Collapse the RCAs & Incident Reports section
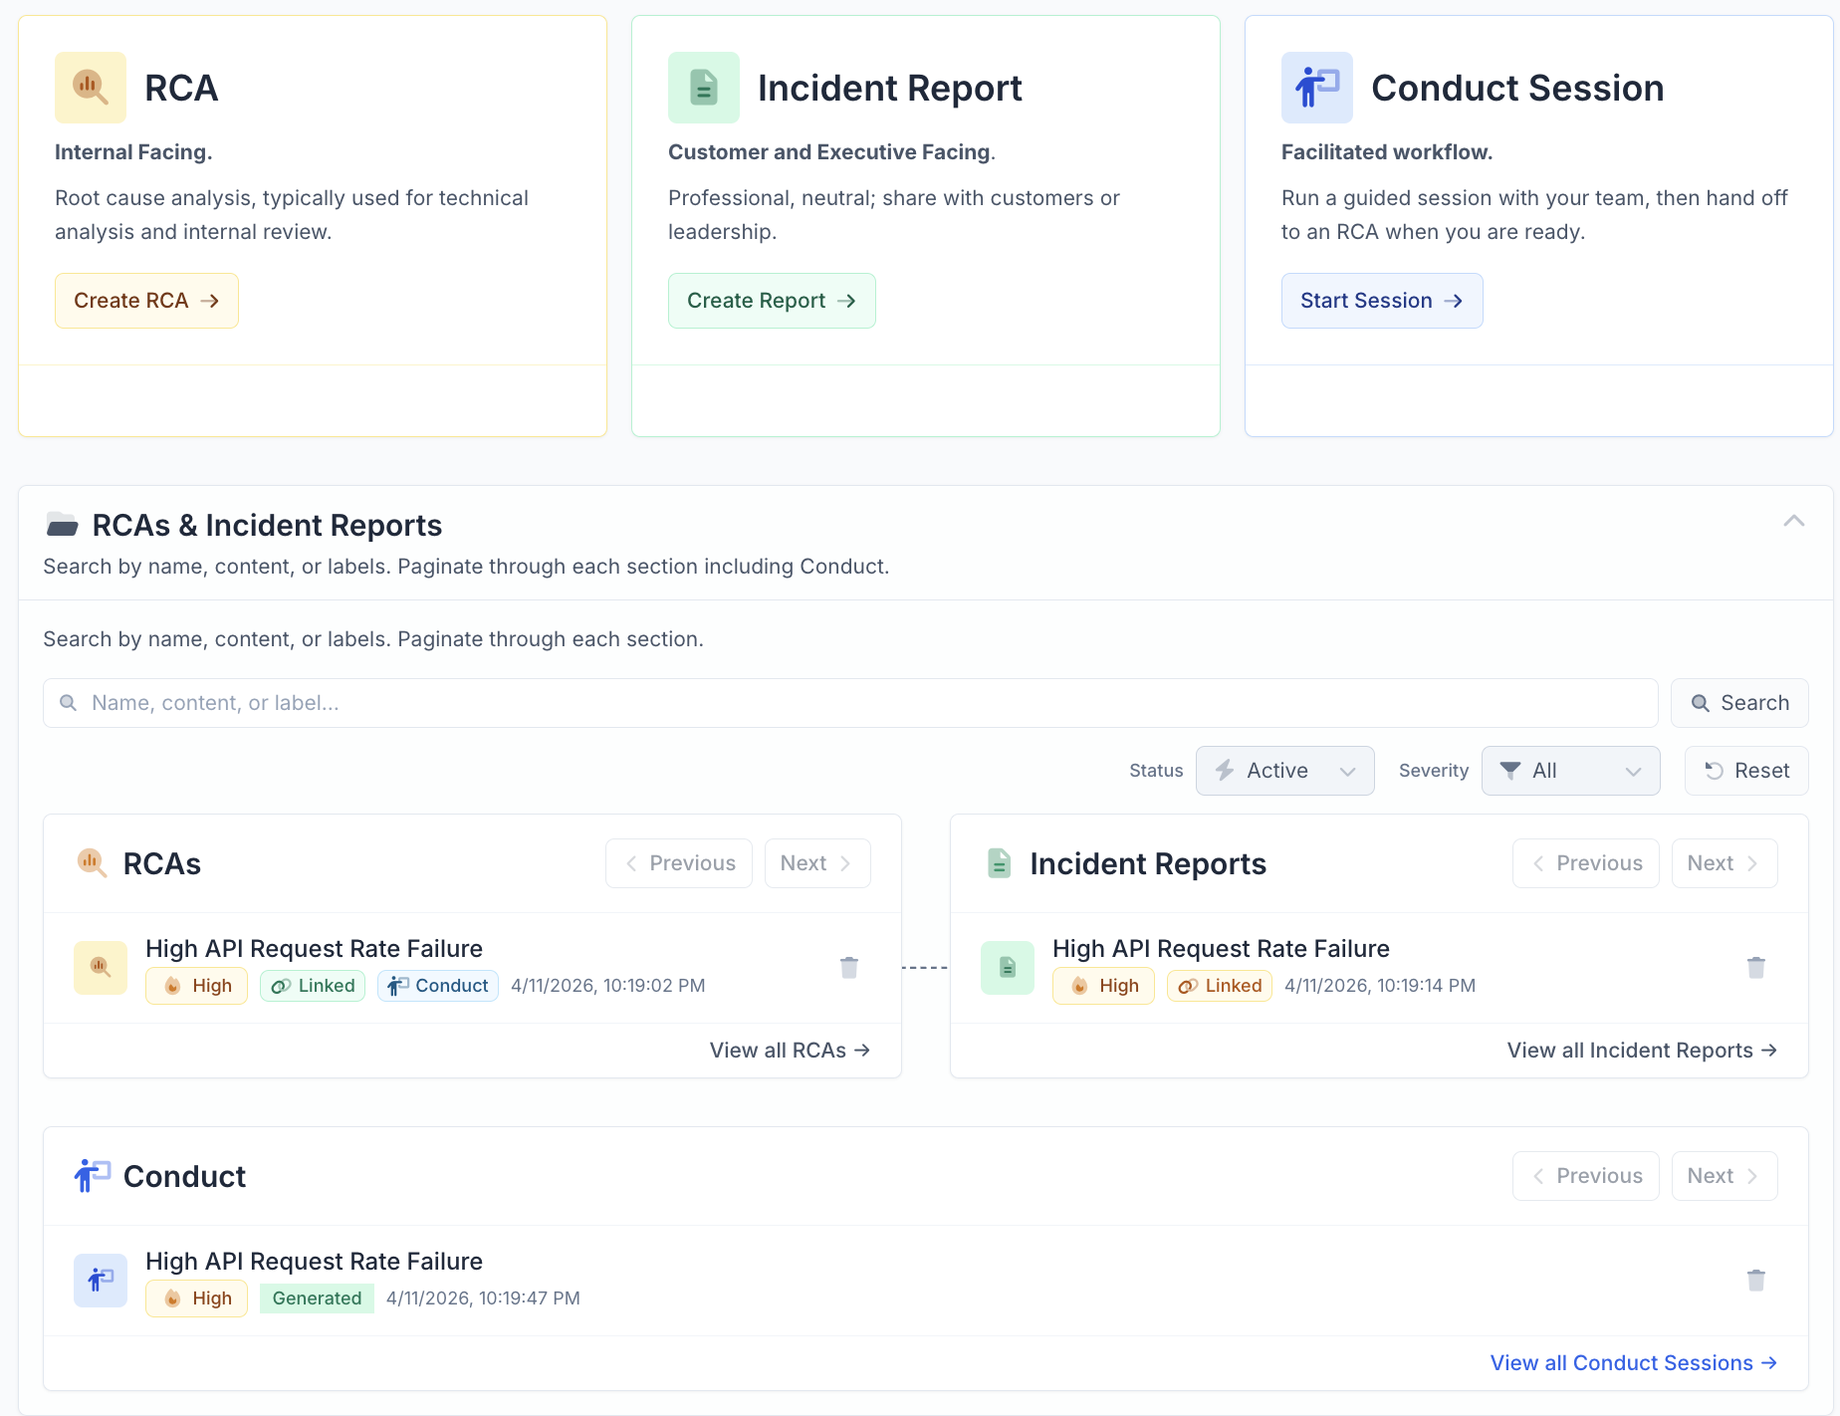 (1793, 522)
